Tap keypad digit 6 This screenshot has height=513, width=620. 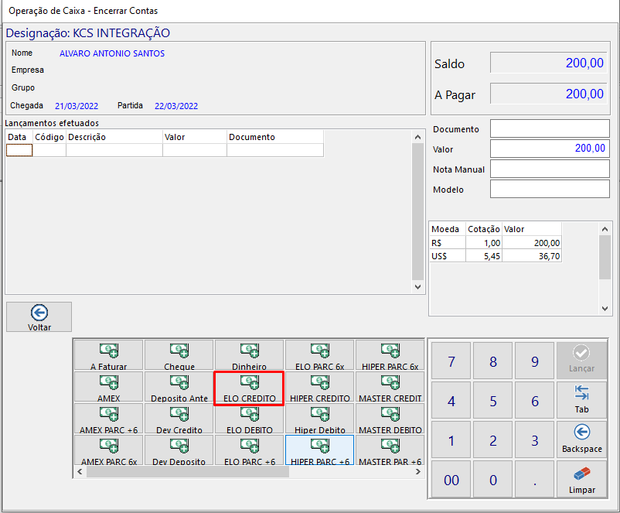[x=535, y=400]
